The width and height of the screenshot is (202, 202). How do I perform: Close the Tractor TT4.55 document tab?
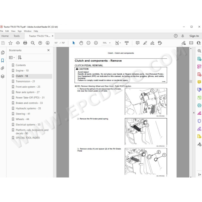53,36
